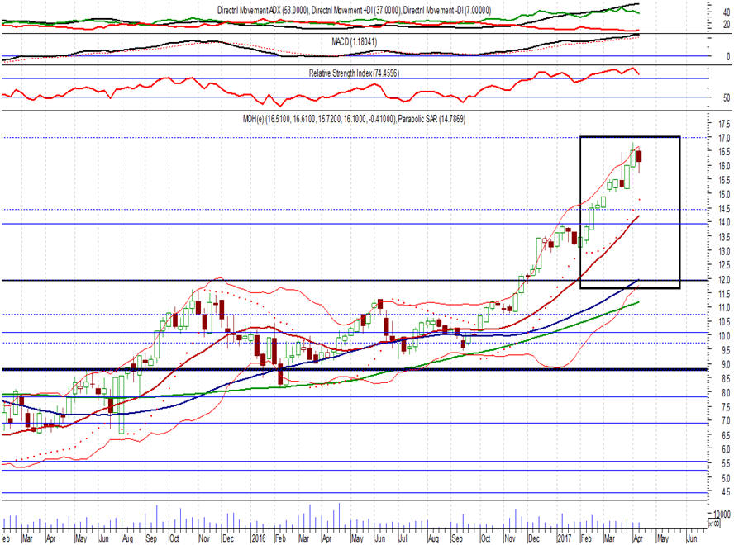This screenshot has width=734, height=545.
Task: Click the 17.0 price axis value
Action: click(725, 138)
